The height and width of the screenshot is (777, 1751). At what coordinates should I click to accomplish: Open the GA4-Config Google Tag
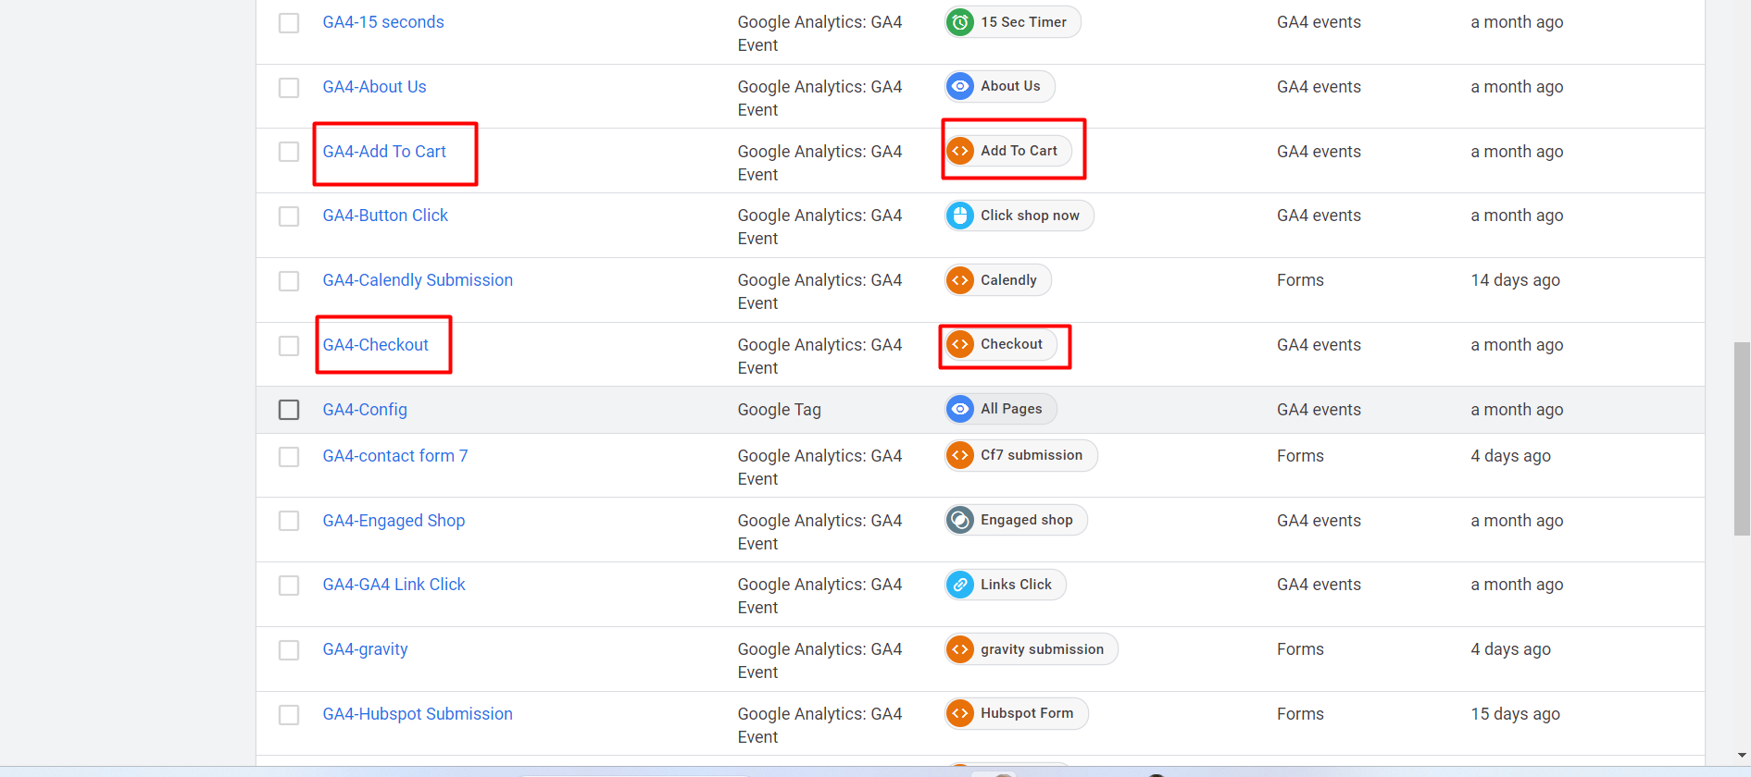(x=365, y=410)
